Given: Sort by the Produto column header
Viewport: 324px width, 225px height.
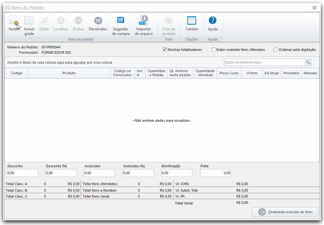Looking at the screenshot, I should click(69, 73).
